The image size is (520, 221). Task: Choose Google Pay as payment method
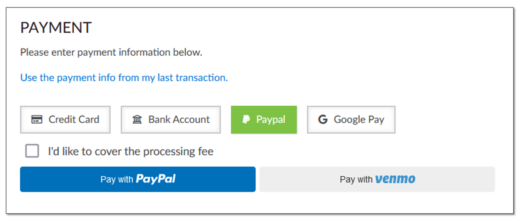click(x=351, y=120)
